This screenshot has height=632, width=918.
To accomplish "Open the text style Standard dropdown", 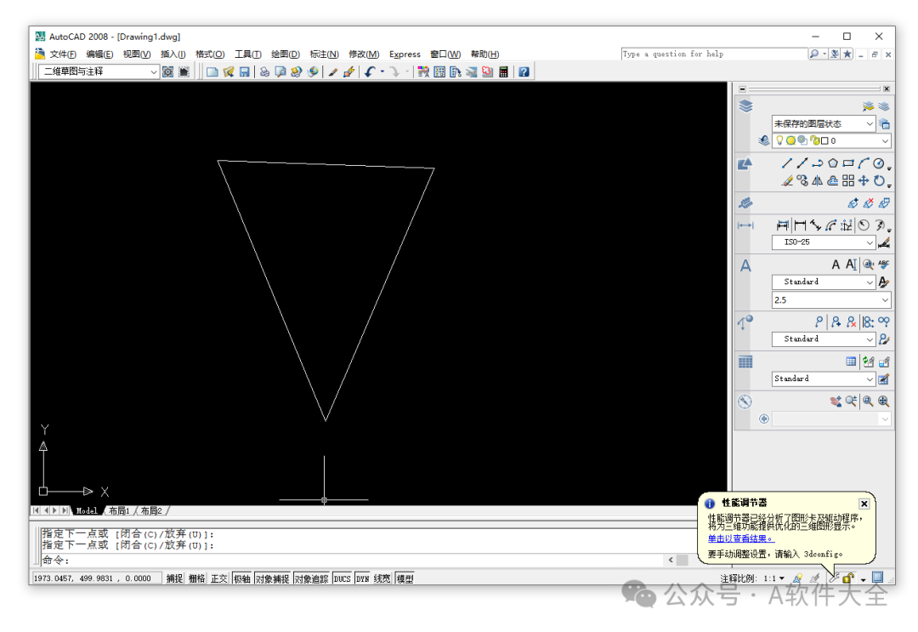I will 823,282.
